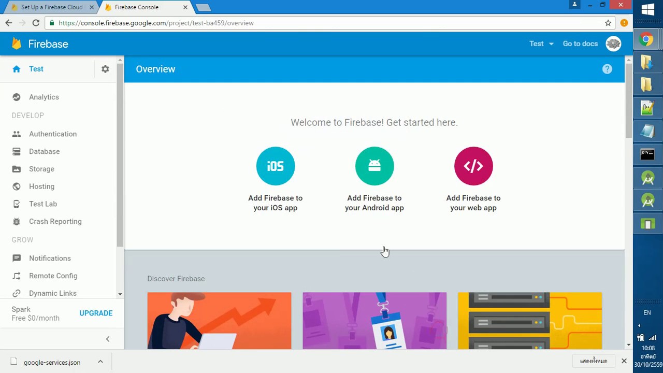Collapse the sidebar with the chevron

[108, 339]
